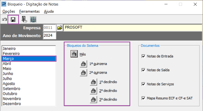
Task: Toggle Notas de Saída checkbox
Action: coord(143,70)
